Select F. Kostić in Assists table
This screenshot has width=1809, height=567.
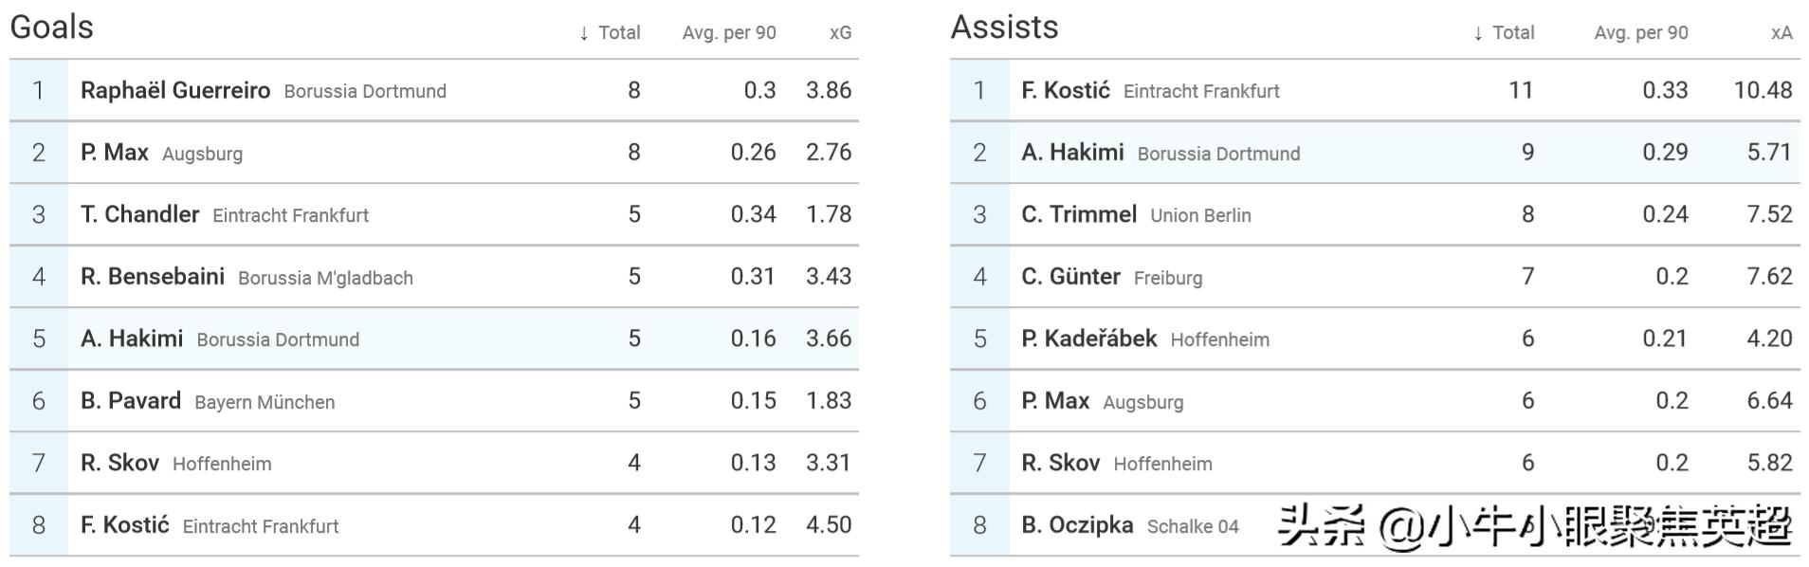point(1065,90)
